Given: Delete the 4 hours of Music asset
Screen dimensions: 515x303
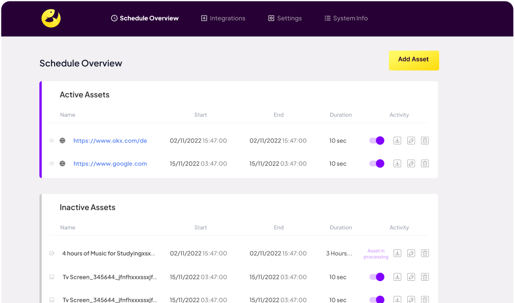Looking at the screenshot, I should [425, 254].
